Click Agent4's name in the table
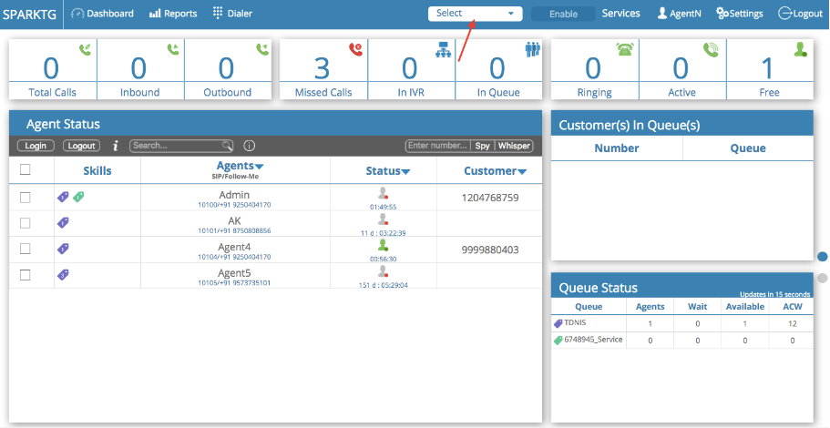This screenshot has width=830, height=428. (x=234, y=247)
